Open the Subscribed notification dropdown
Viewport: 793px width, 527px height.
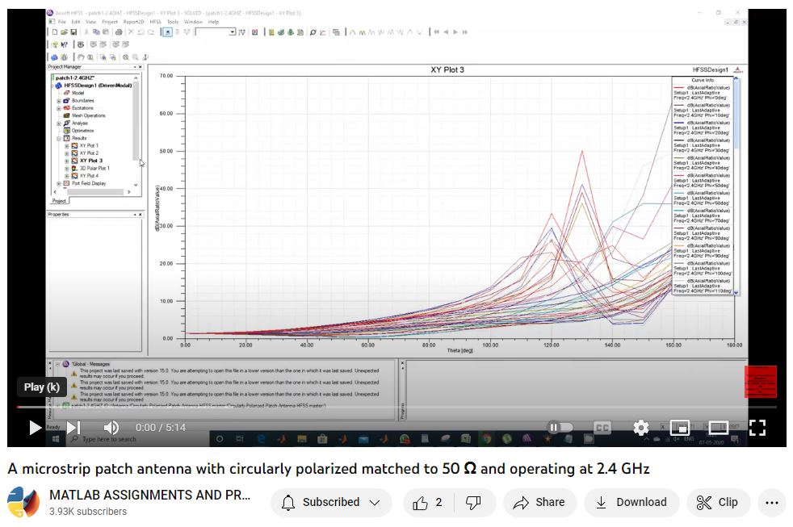tap(331, 502)
